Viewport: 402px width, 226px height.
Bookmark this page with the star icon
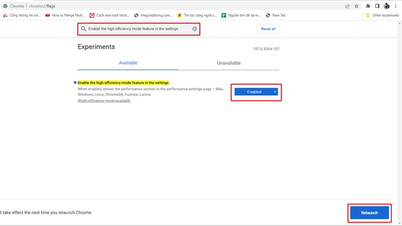pyautogui.click(x=357, y=6)
